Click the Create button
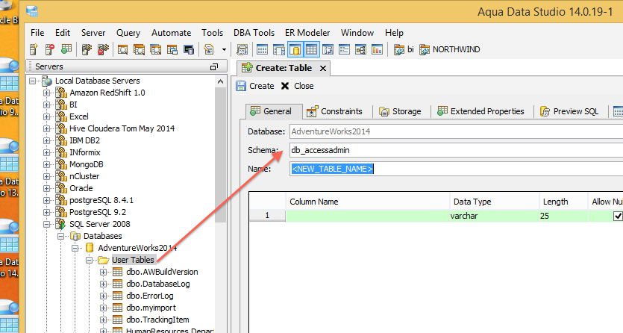 [x=255, y=86]
